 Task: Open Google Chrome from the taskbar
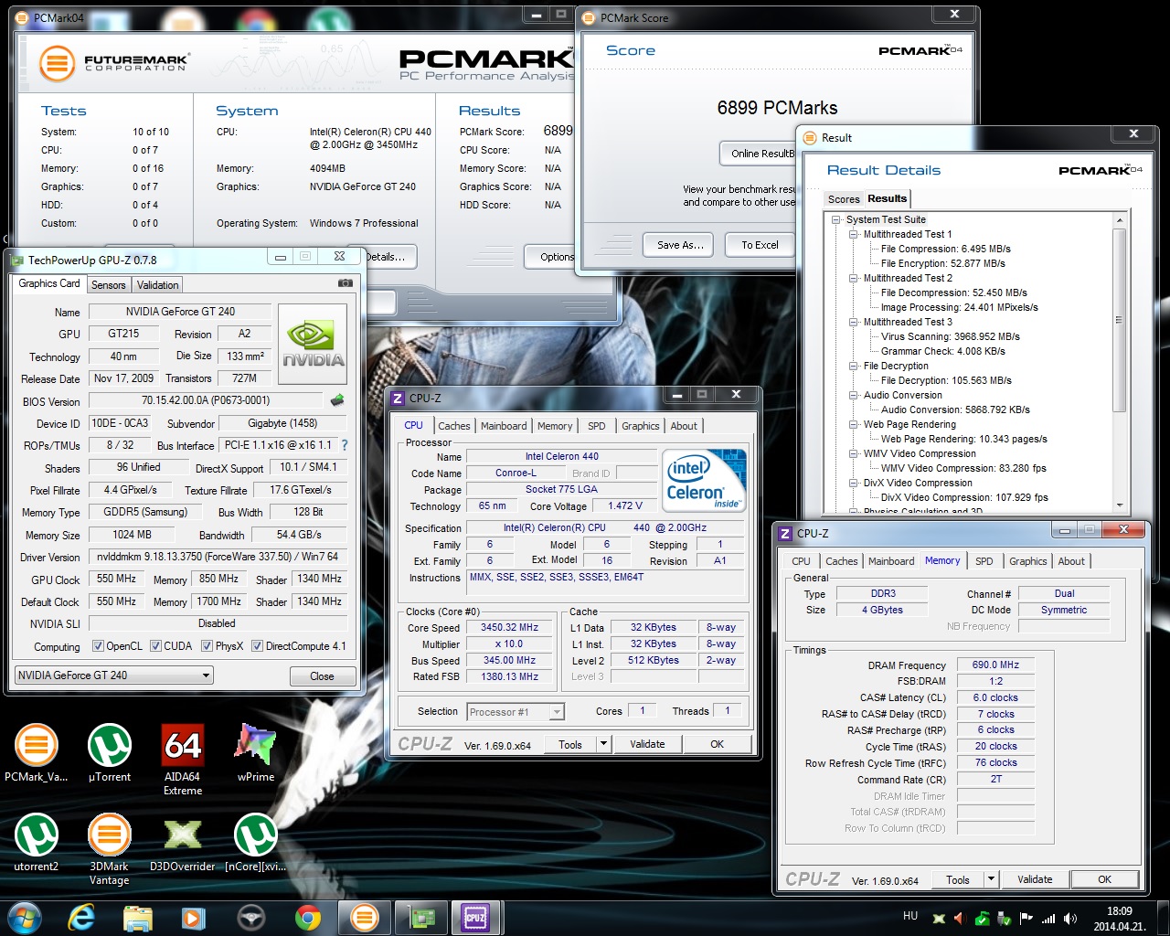click(x=307, y=918)
